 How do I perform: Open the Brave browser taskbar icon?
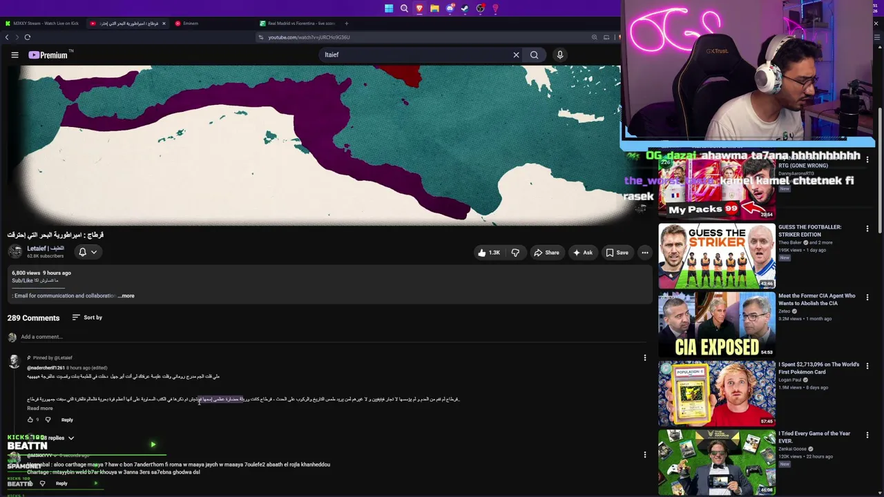tap(419, 8)
